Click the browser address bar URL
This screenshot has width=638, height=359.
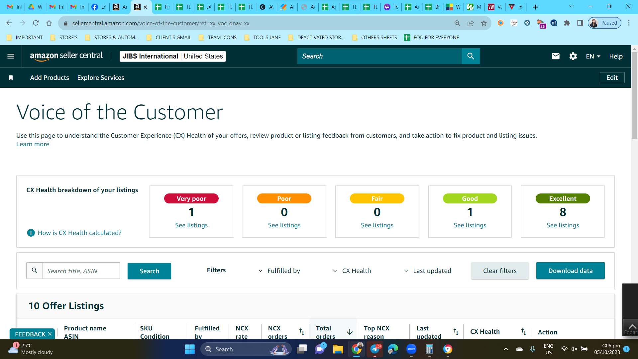pos(161,23)
